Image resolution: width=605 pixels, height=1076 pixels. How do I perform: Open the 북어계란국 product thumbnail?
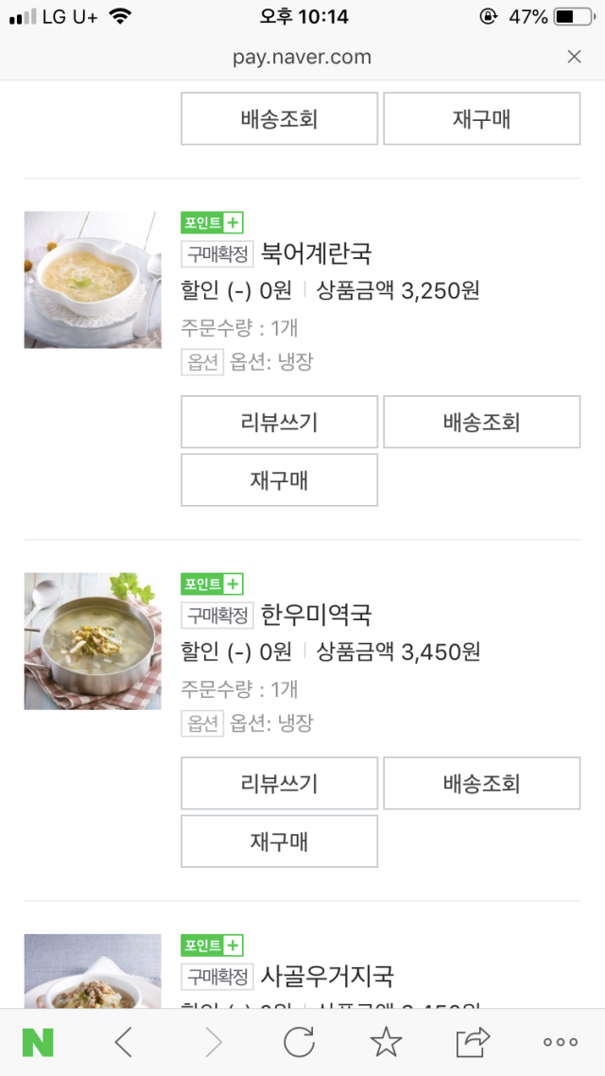click(93, 280)
